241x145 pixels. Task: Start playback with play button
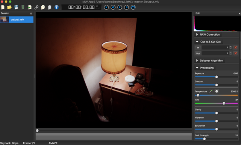tap(120, 7)
